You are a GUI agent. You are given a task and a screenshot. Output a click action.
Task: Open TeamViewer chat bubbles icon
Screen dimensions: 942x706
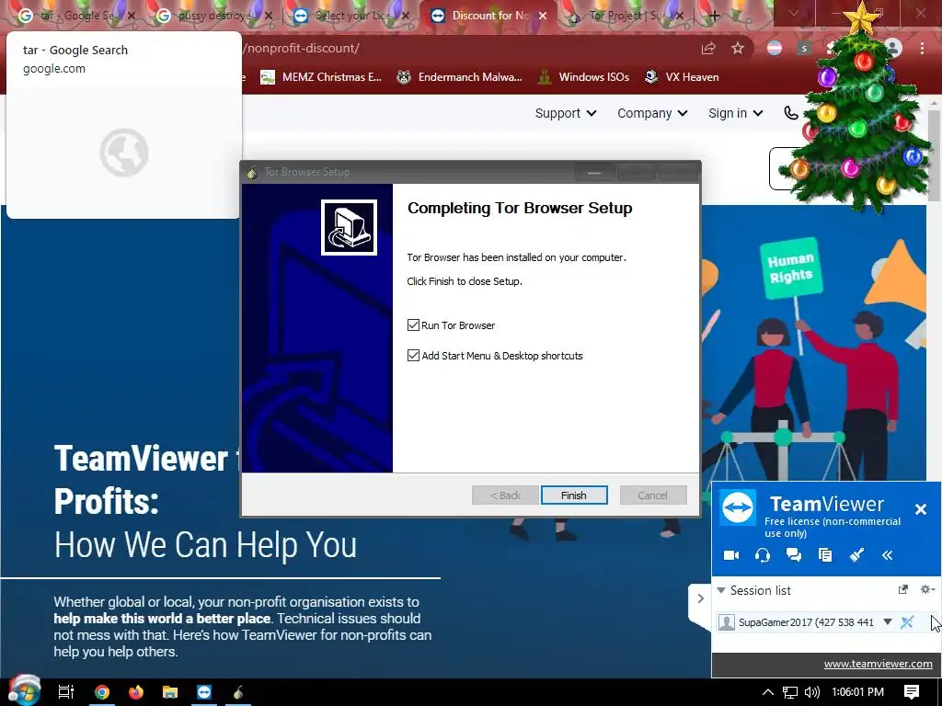click(794, 555)
